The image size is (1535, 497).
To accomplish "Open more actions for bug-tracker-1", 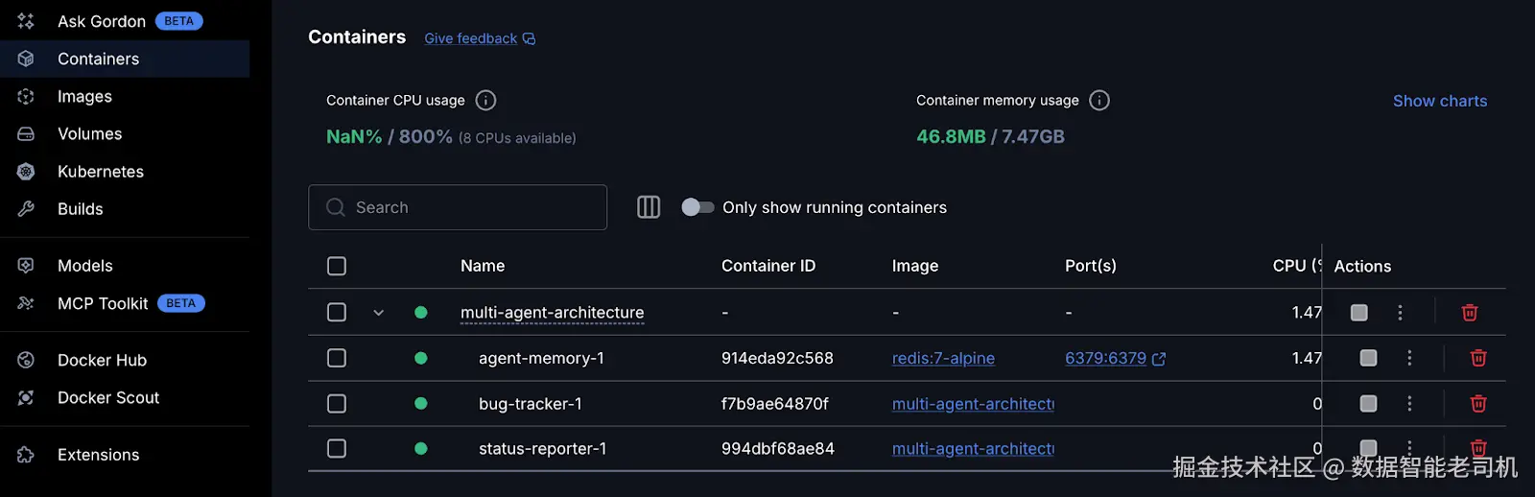I will (x=1409, y=404).
